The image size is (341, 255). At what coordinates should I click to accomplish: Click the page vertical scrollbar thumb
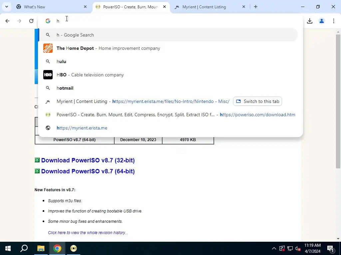[338, 101]
